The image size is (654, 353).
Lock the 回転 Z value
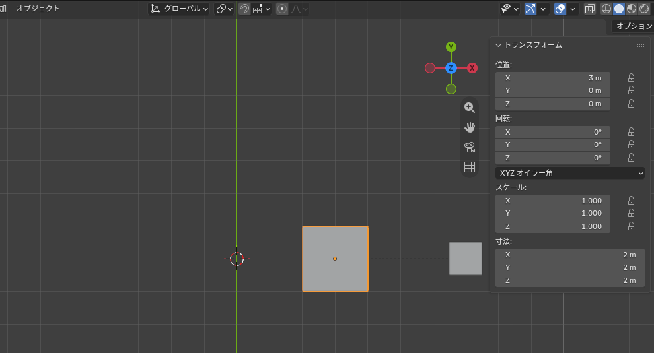coord(631,158)
